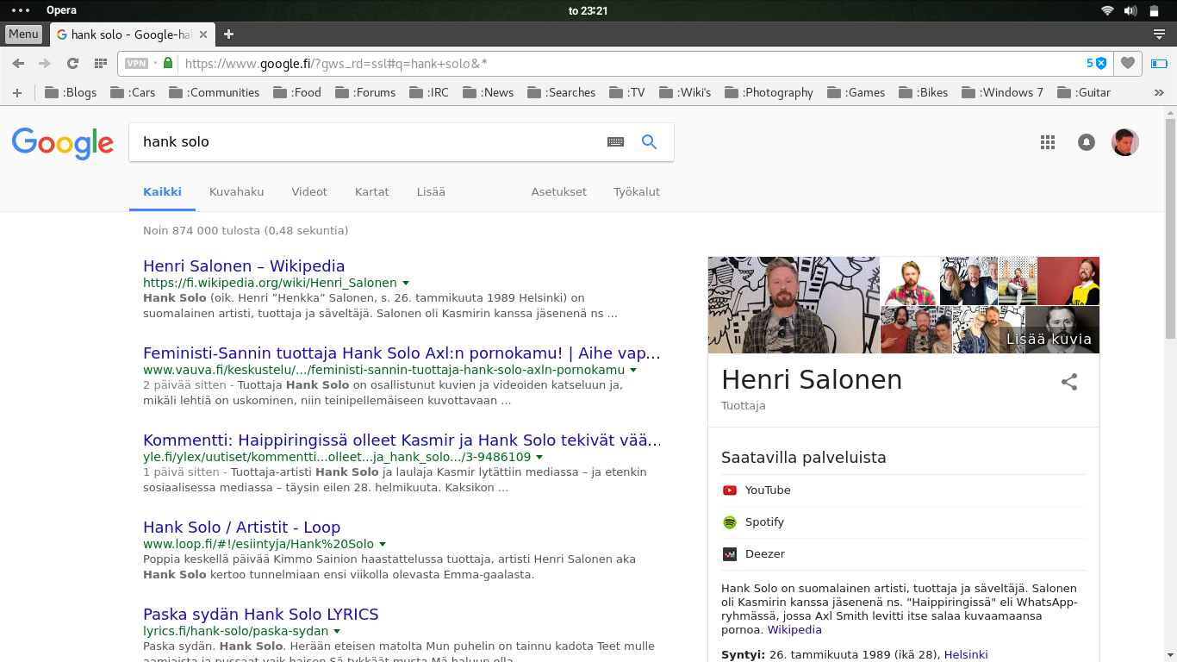The height and width of the screenshot is (662, 1177).
Task: Open YouTube in available services
Action: pos(767,490)
